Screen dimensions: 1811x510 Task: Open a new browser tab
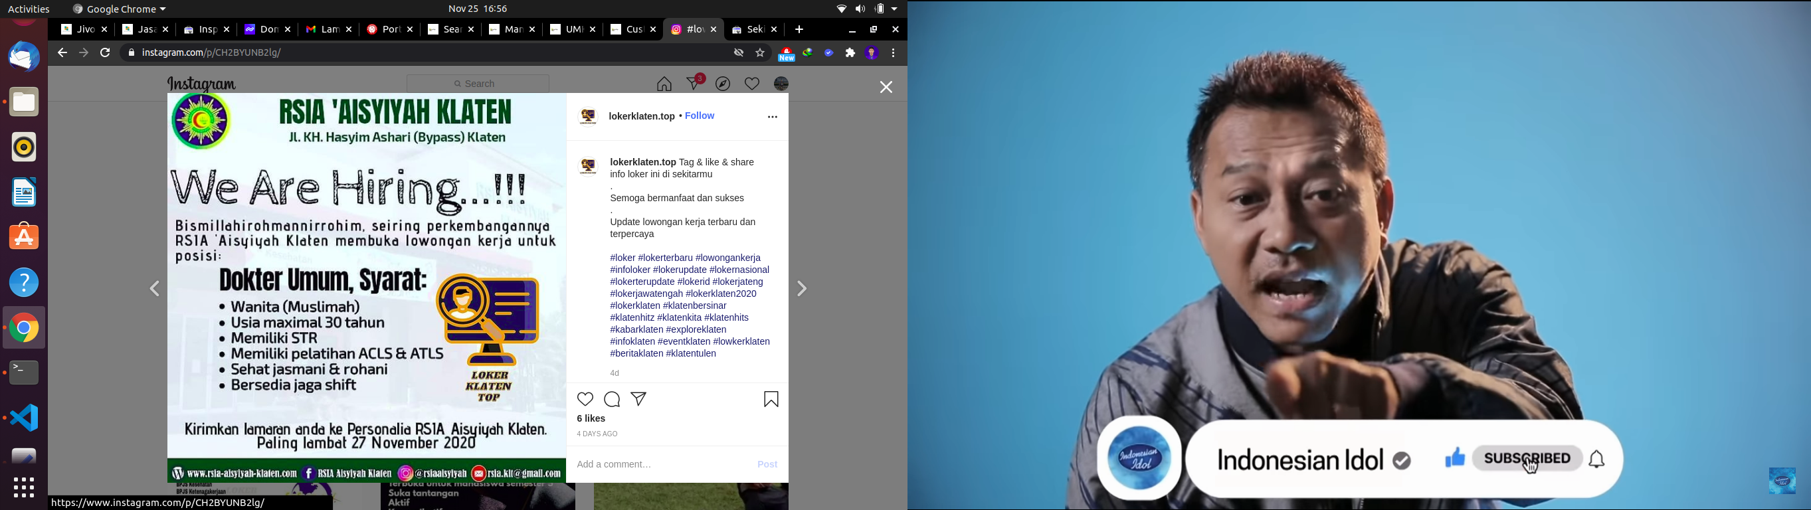799,30
